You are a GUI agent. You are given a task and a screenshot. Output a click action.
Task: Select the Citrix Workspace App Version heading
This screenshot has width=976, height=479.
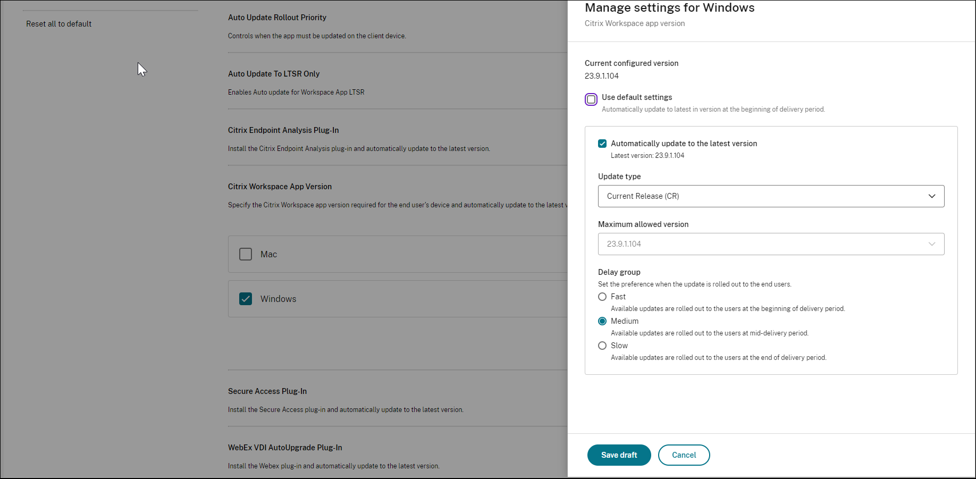[280, 187]
